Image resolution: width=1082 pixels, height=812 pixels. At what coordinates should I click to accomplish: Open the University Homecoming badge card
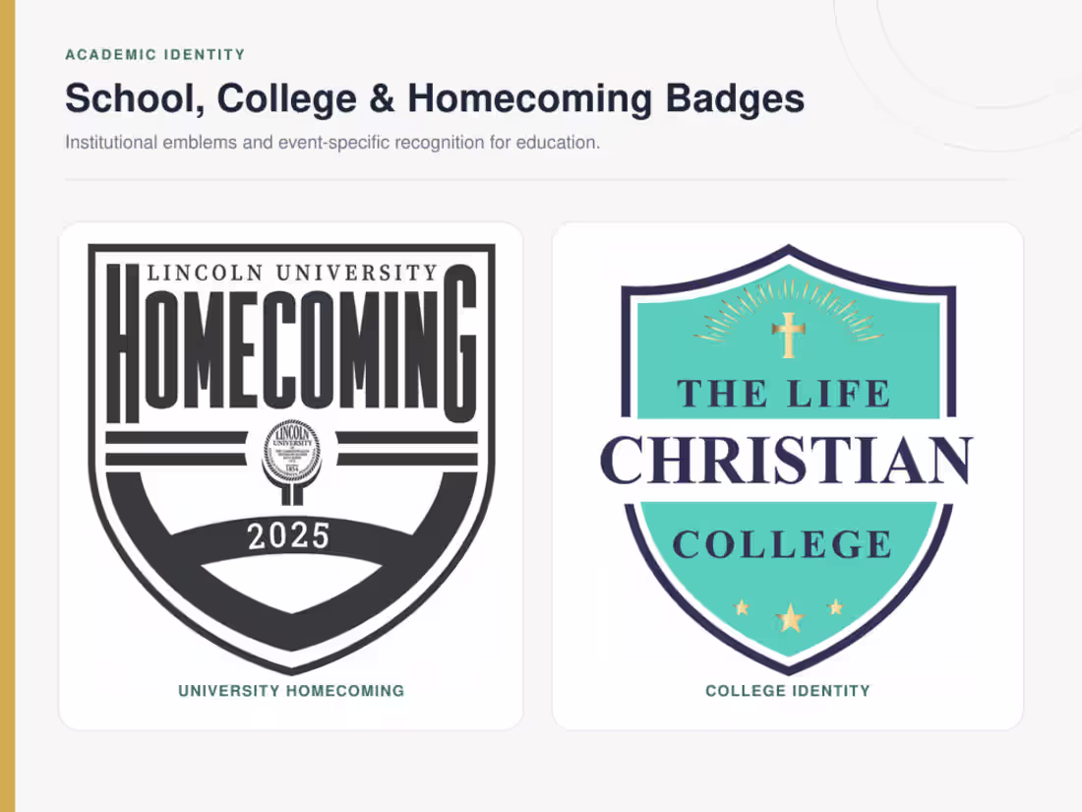coord(291,475)
